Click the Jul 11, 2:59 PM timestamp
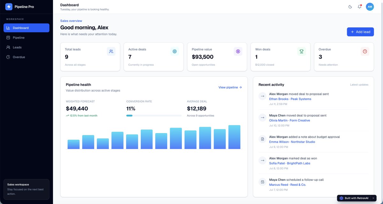Image resolution: width=383 pixels, height=204 pixels. click(x=278, y=104)
